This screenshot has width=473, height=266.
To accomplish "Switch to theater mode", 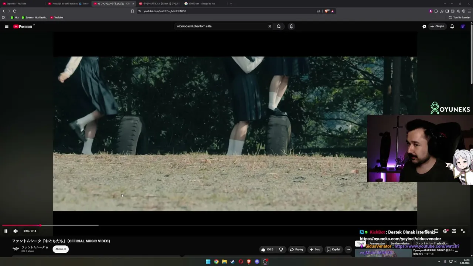I will coord(454,231).
